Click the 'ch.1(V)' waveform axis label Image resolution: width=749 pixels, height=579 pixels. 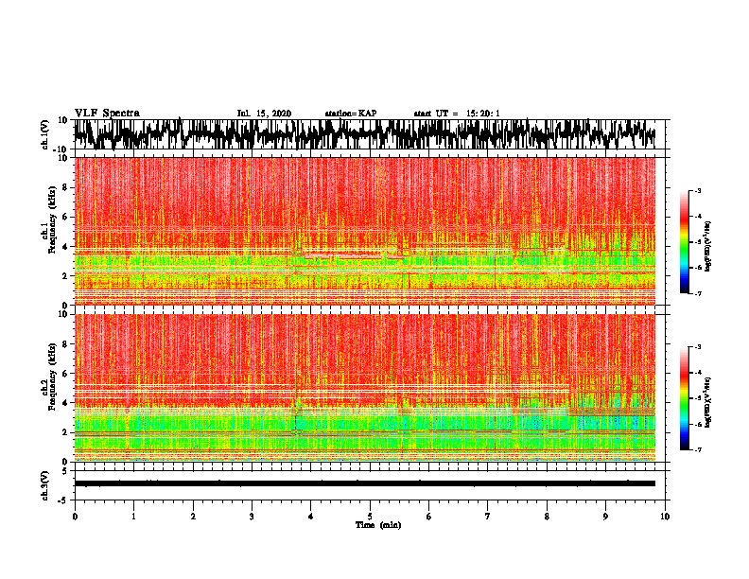[x=45, y=134]
